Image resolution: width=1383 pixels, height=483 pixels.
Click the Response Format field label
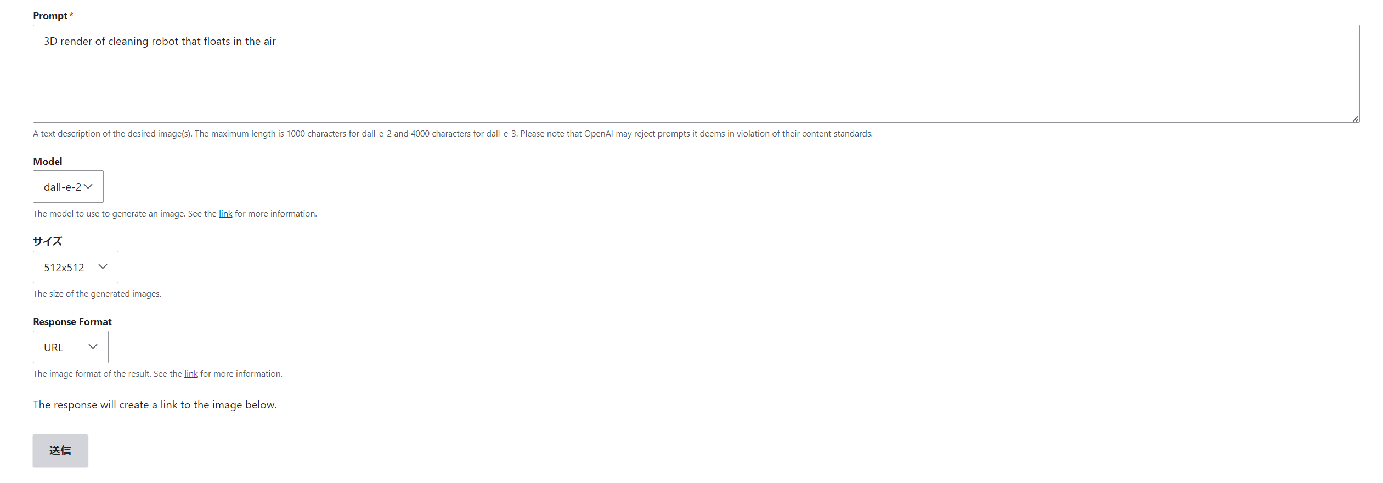tap(72, 322)
